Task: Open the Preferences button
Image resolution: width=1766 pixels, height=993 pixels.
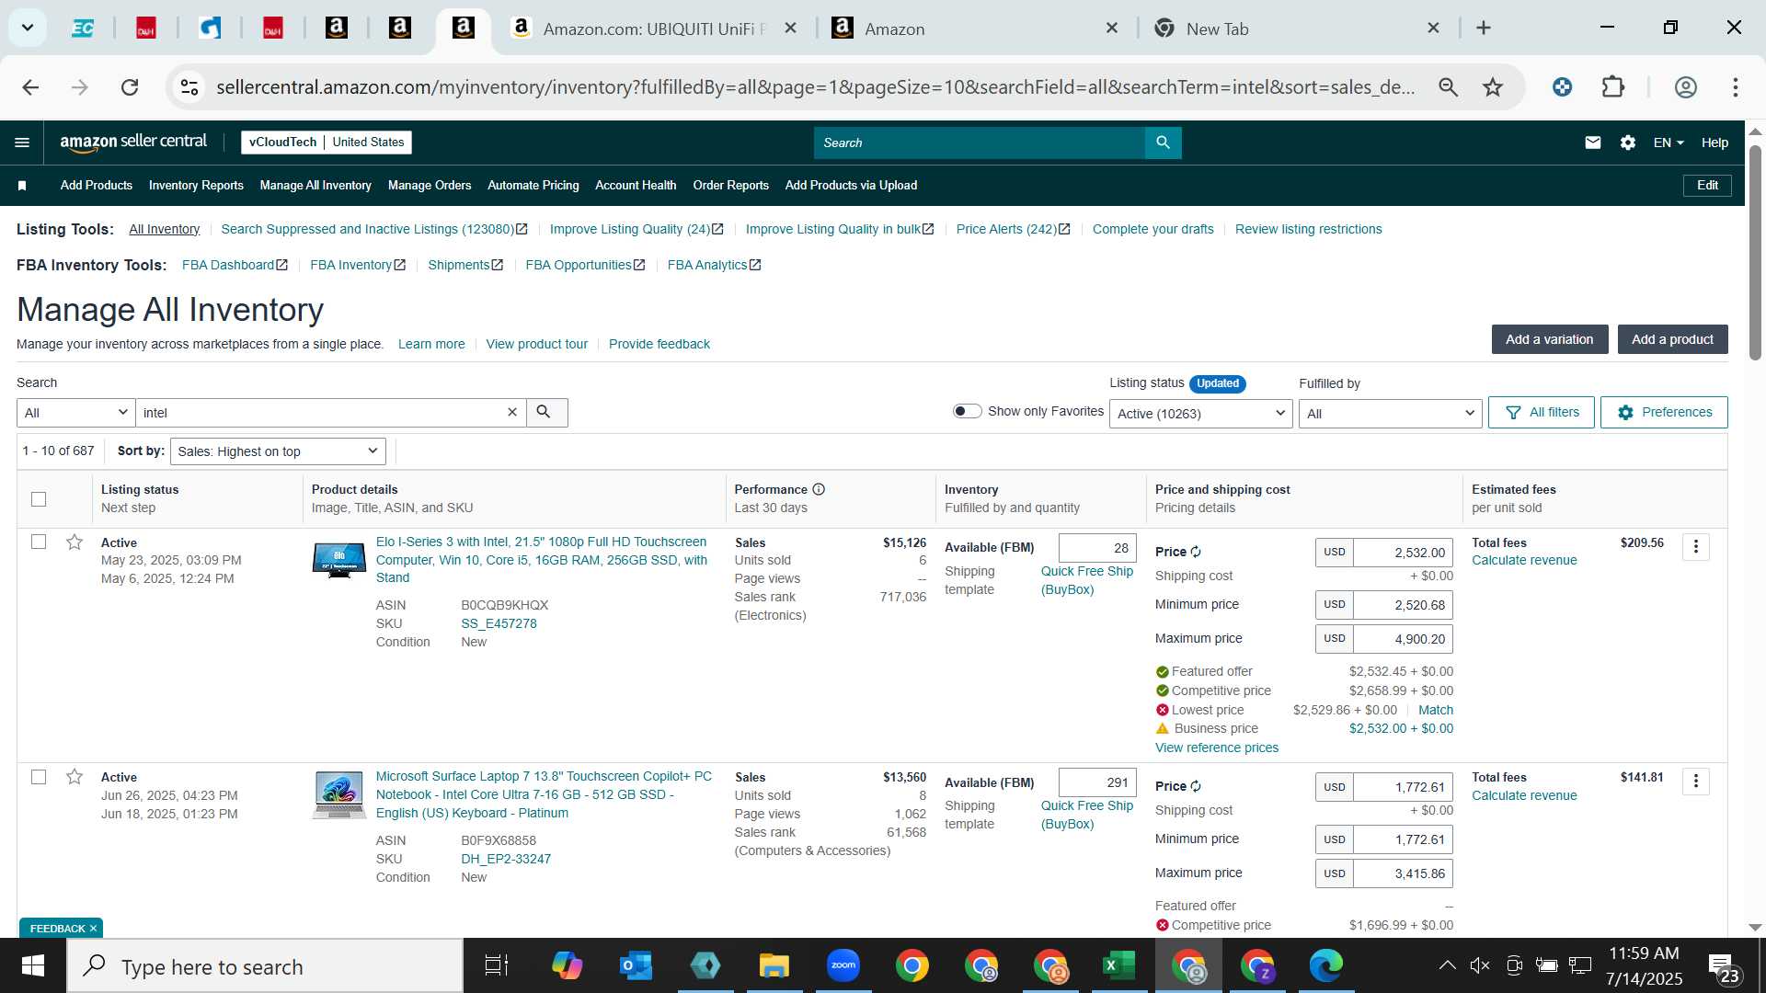Action: click(1664, 412)
